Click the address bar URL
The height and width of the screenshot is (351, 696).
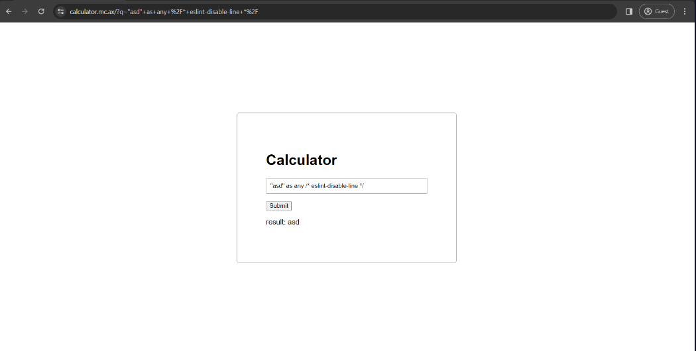click(166, 11)
